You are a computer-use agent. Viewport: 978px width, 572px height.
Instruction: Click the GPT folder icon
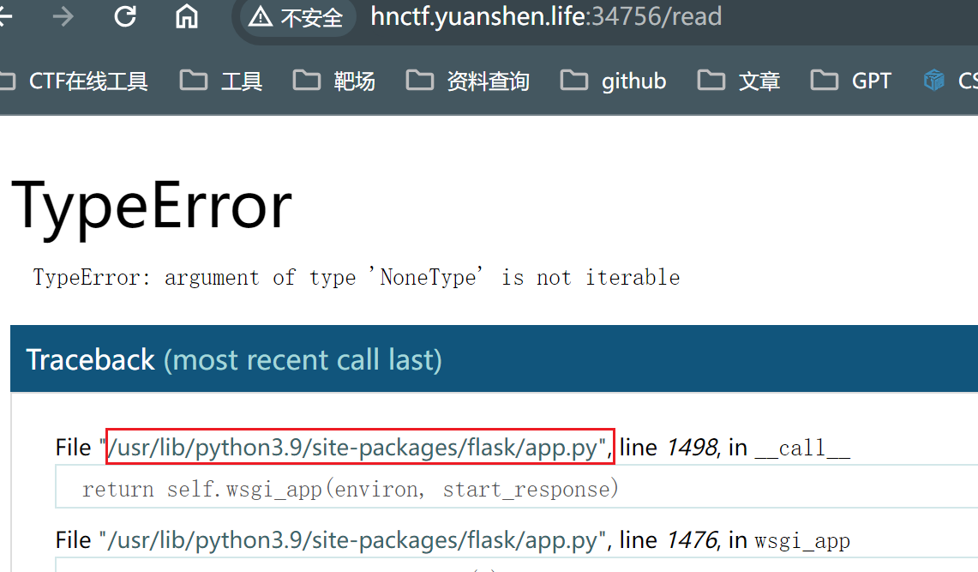coord(824,81)
